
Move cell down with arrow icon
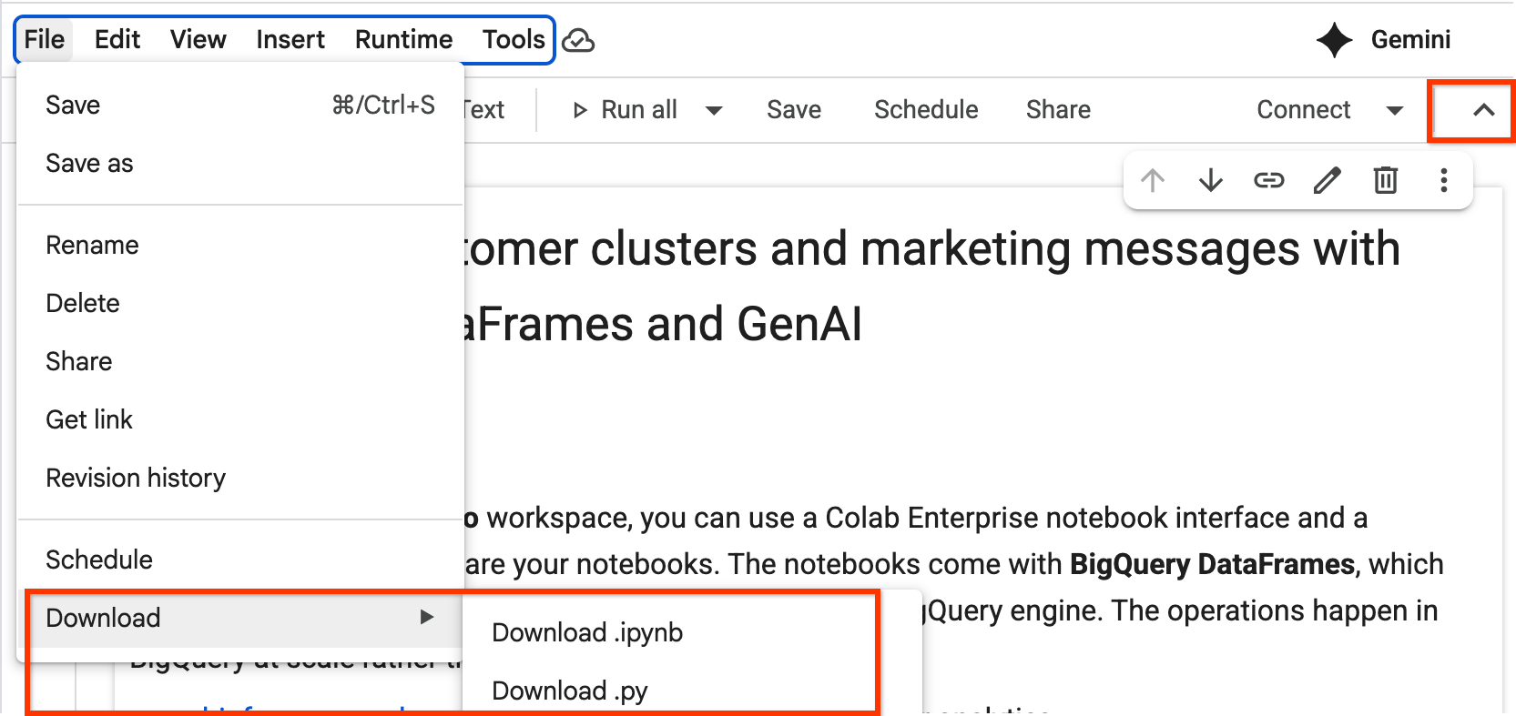(x=1210, y=180)
